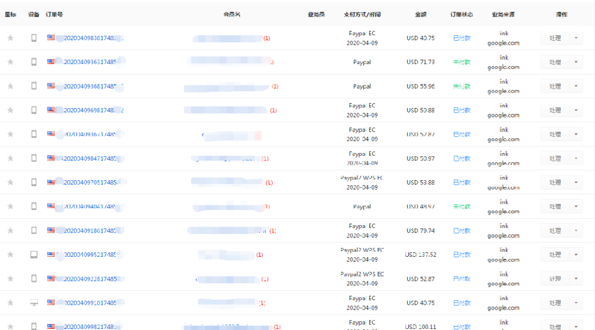Toggle star on the USD 48.97 order
Screen dimensions: 595x330
[10, 207]
